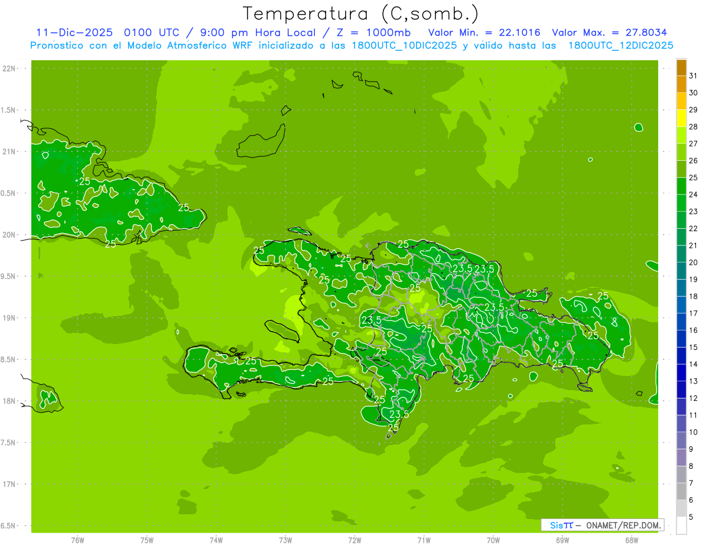Pick the purple legend swatch between 9 and 10
Image resolution: width=709 pixels, height=548 pixels.
681,440
